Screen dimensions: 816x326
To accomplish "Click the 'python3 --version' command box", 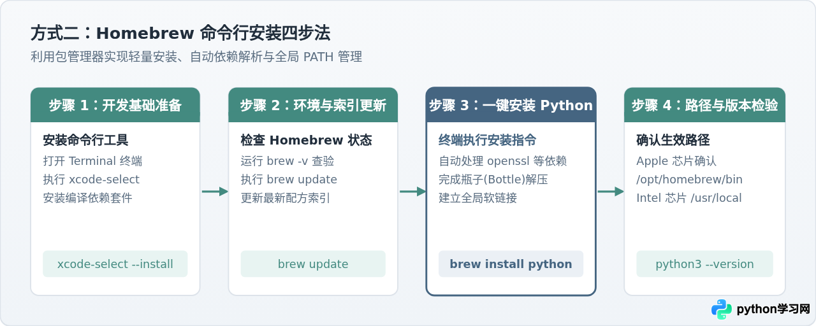I will [x=704, y=264].
